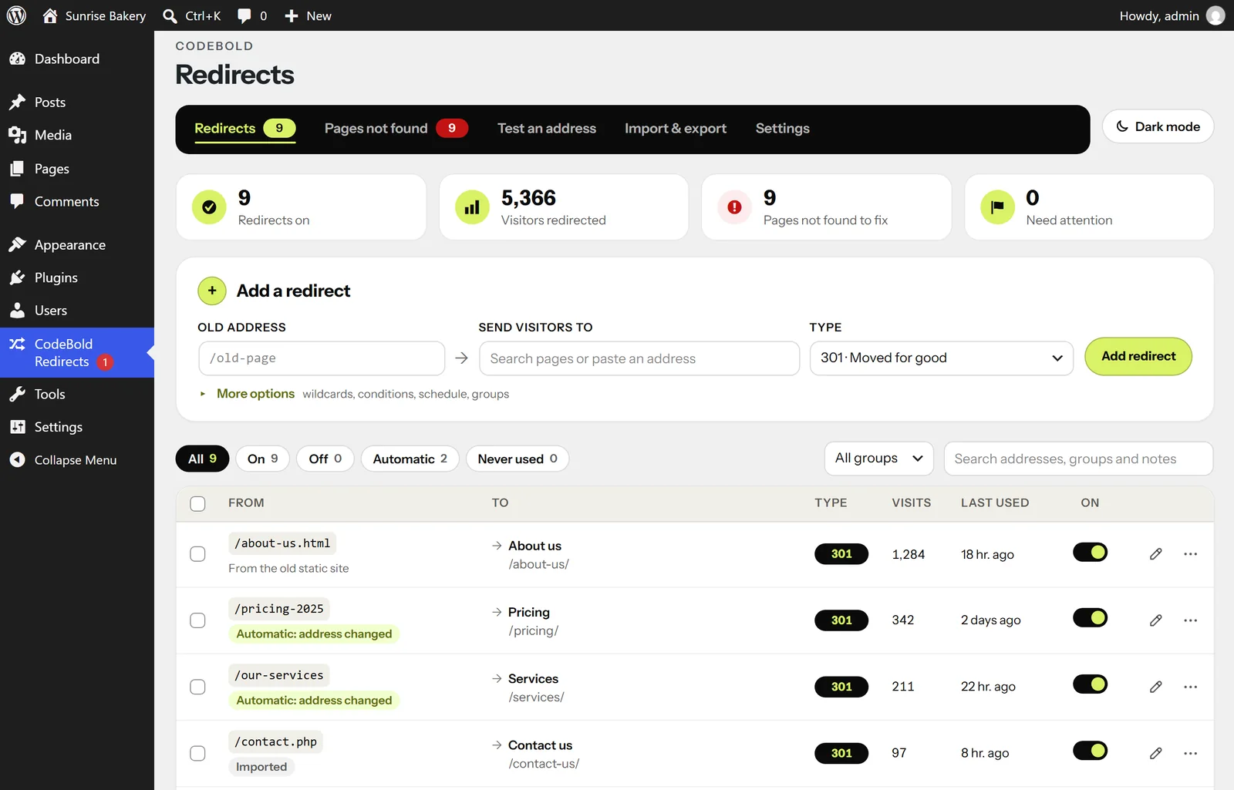Expand More options disclosure
Image resolution: width=1234 pixels, height=790 pixels.
coord(255,394)
